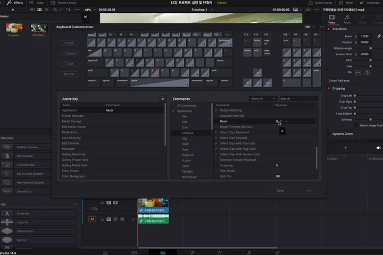Open the Show All filter dropdown

tap(263, 99)
